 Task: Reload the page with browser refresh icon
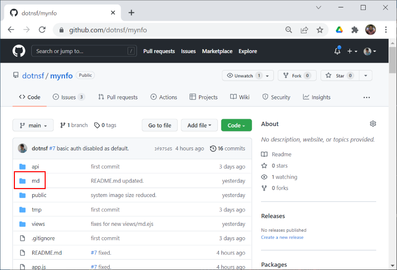[42, 30]
